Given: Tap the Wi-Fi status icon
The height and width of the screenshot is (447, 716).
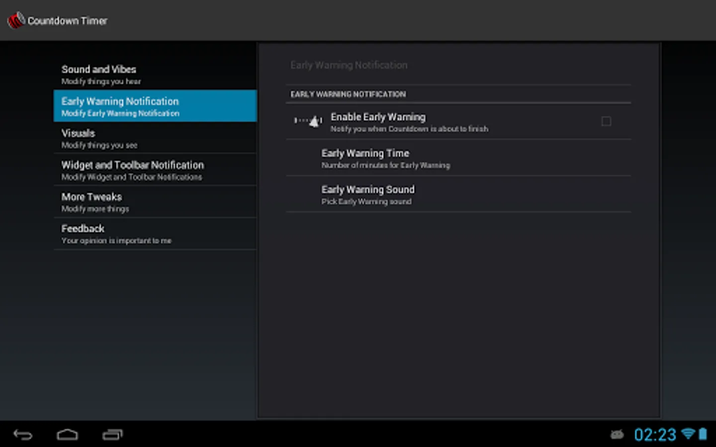Looking at the screenshot, I should 688,434.
